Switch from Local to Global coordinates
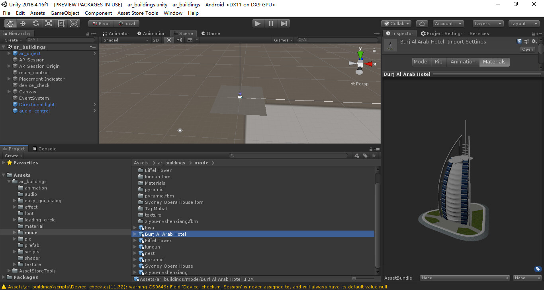 point(127,23)
